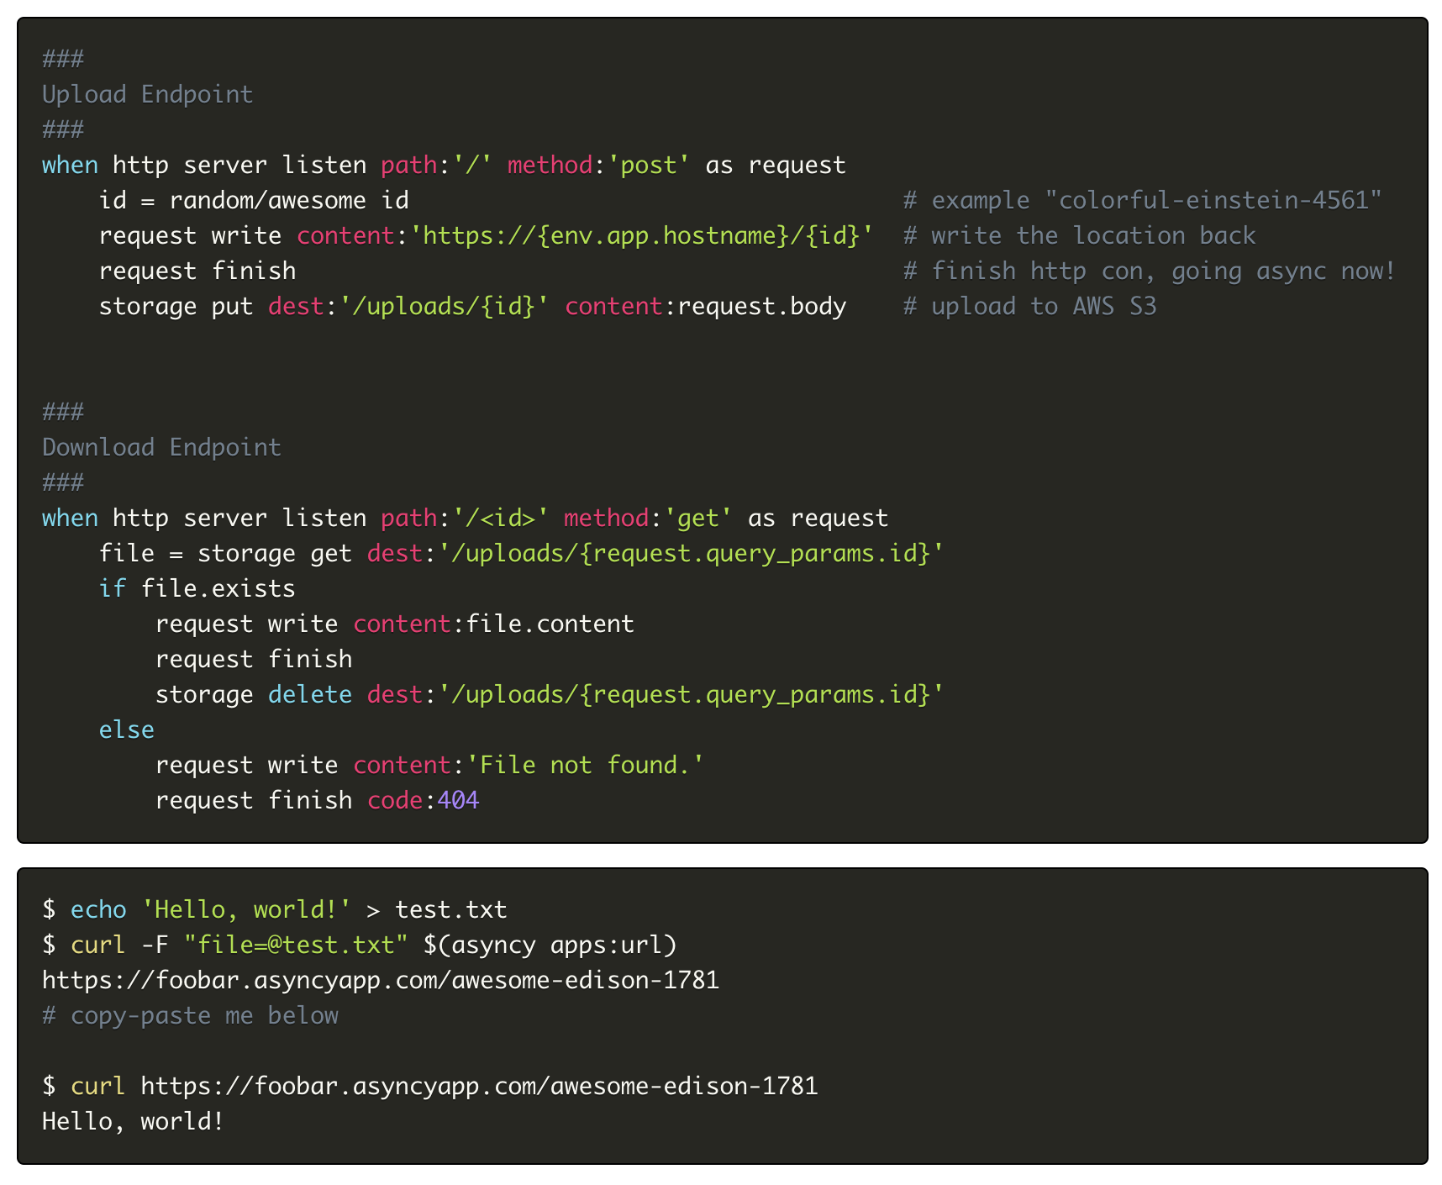The image size is (1442, 1185).
Task: Select the 'get' method string
Action: pos(697,518)
